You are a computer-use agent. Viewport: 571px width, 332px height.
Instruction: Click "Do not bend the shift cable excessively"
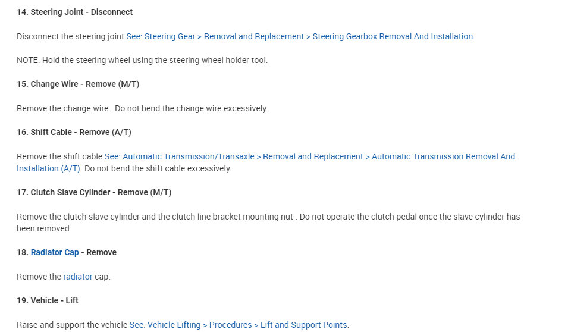(158, 168)
